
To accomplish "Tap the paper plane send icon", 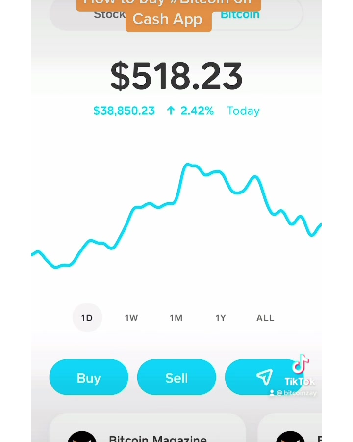I will pyautogui.click(x=264, y=377).
